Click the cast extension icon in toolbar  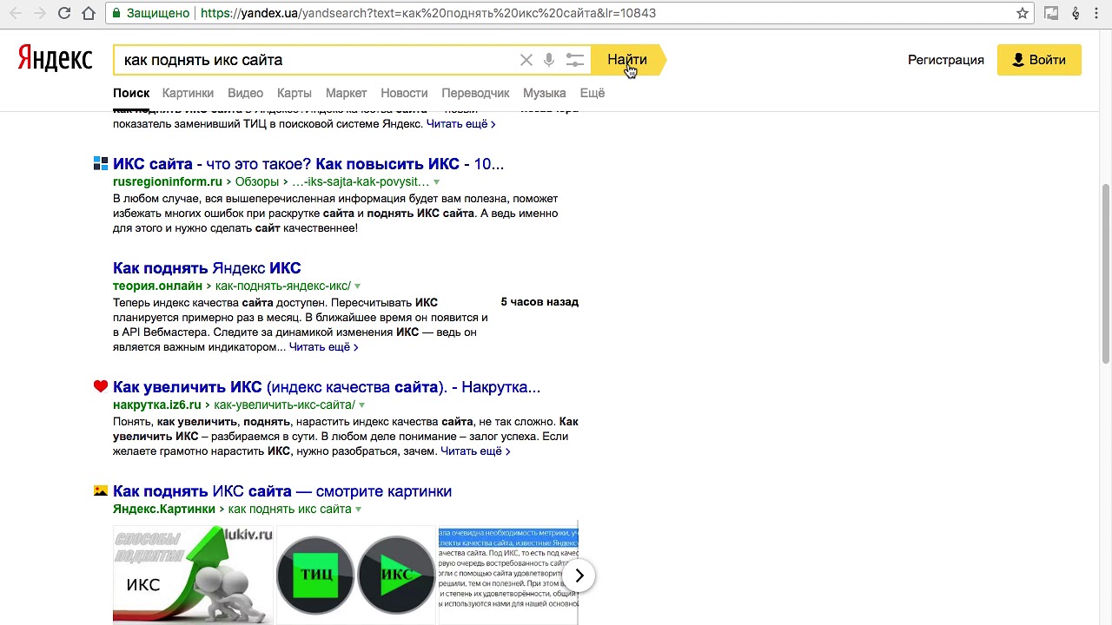(1051, 13)
